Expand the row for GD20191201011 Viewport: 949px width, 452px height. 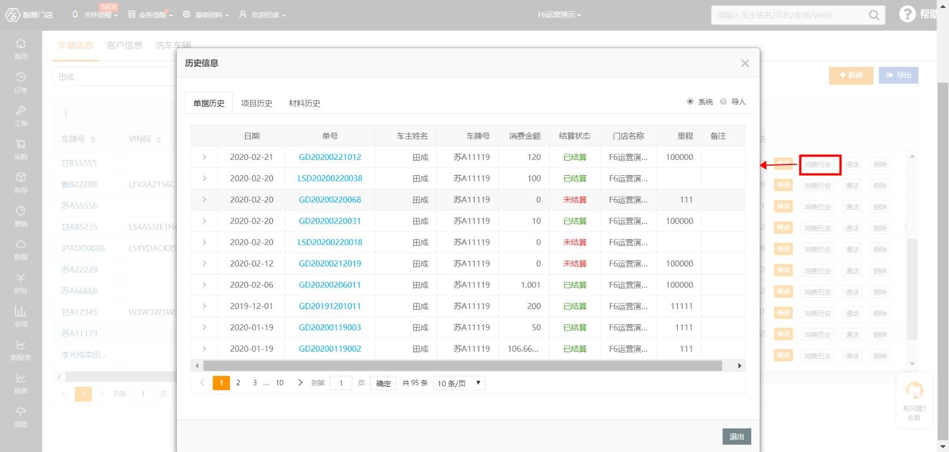[x=205, y=306]
